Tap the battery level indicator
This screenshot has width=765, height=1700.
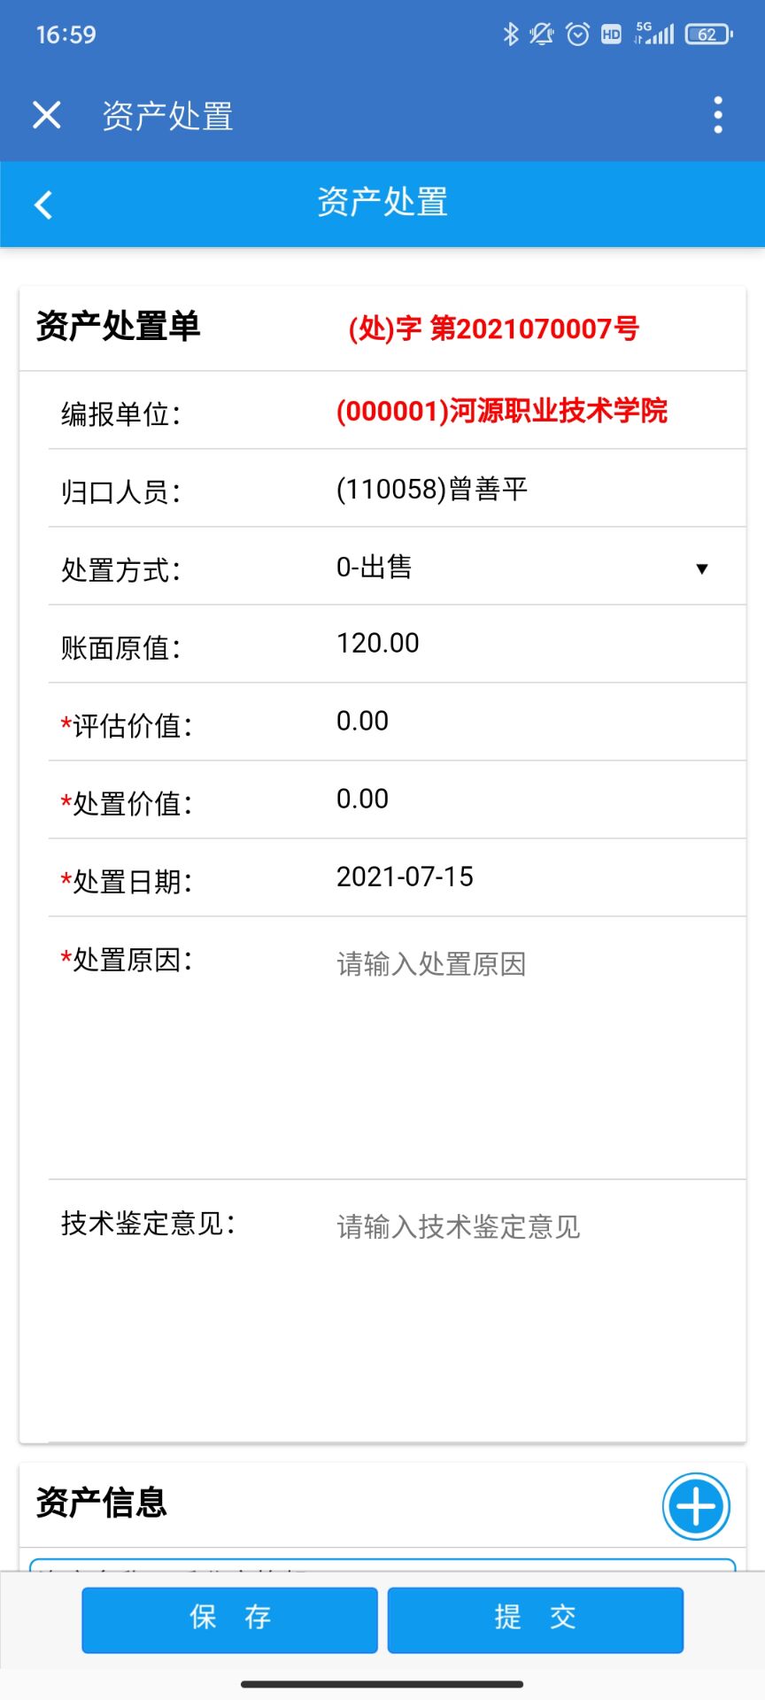pos(708,35)
